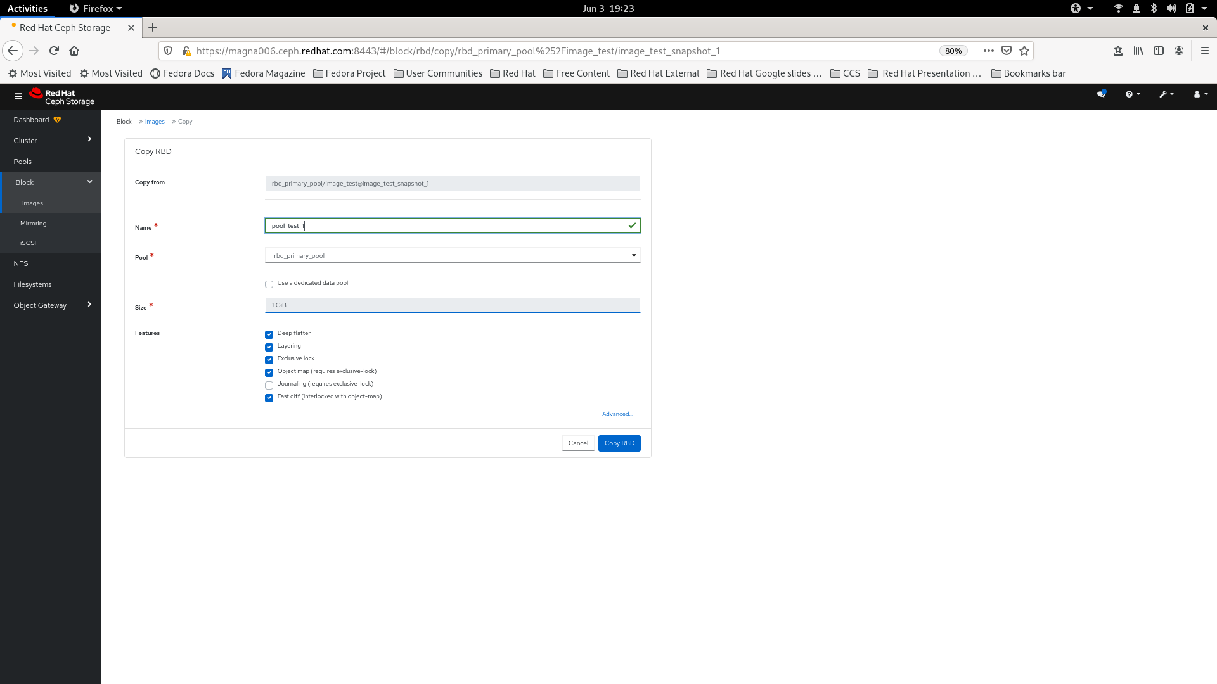Click the Copy RBD submit button
The image size is (1217, 684).
pos(619,443)
